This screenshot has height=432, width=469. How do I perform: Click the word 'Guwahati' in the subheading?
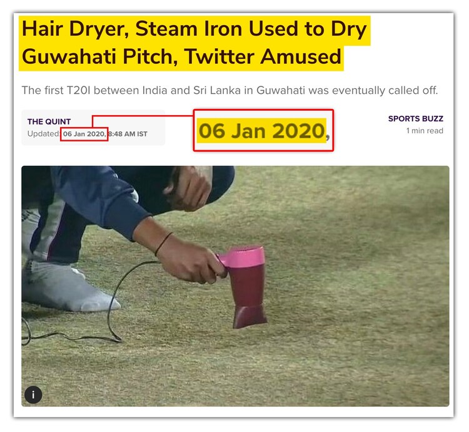pyautogui.click(x=281, y=90)
